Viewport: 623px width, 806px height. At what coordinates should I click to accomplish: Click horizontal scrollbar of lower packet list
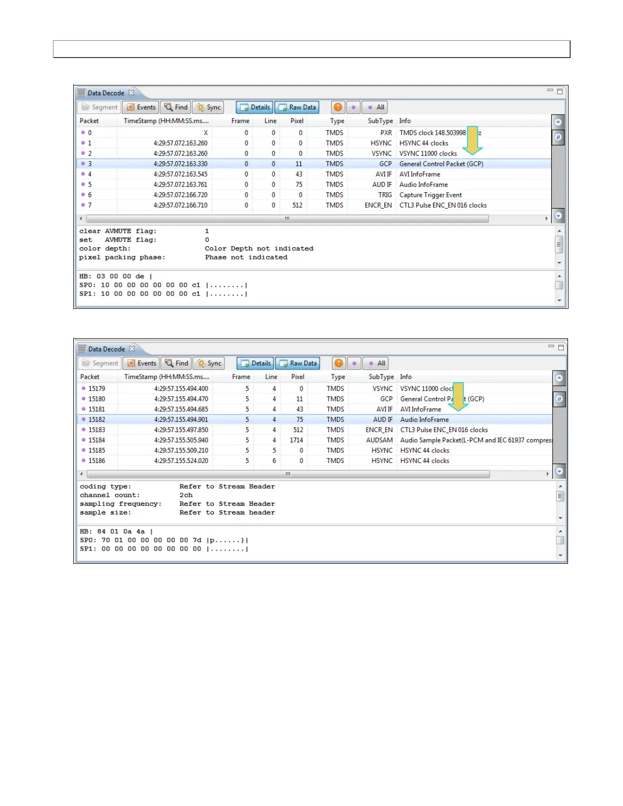(x=289, y=474)
